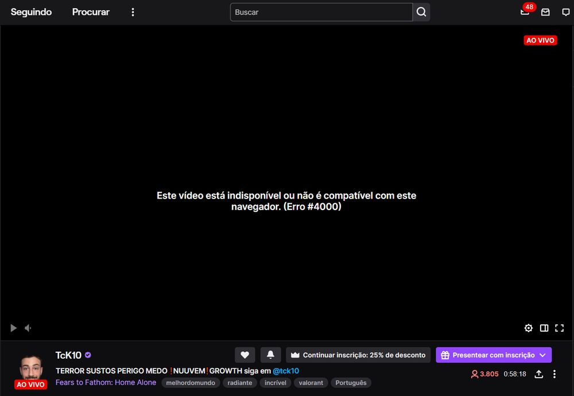Open the Seguindo tab

click(x=31, y=12)
